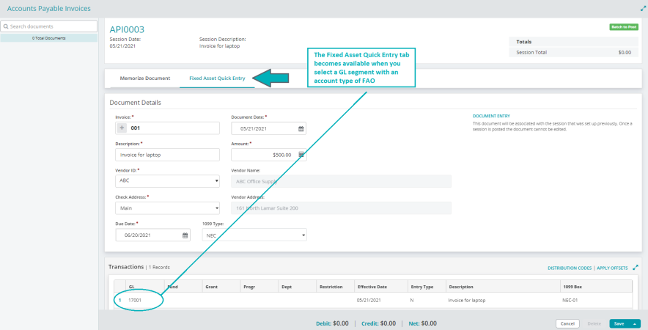Expand the Vendor ID dropdown
The height and width of the screenshot is (330, 648).
point(216,180)
